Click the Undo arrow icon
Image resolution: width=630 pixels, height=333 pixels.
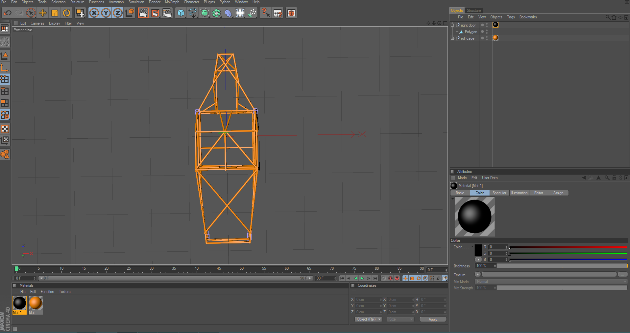click(7, 13)
